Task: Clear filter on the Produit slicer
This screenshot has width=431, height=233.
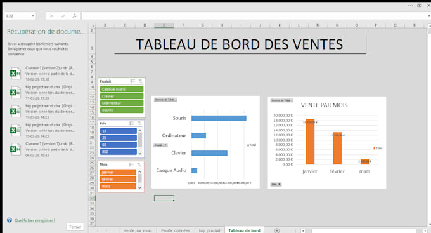Action: tap(141, 81)
